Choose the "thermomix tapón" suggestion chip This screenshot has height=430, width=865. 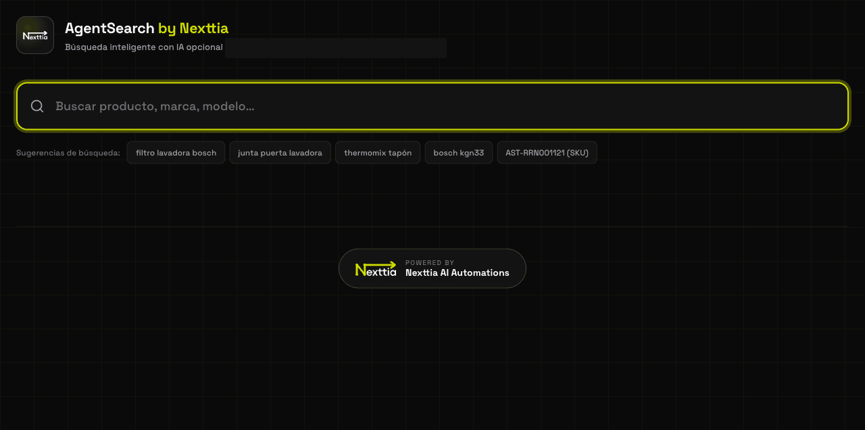(378, 153)
